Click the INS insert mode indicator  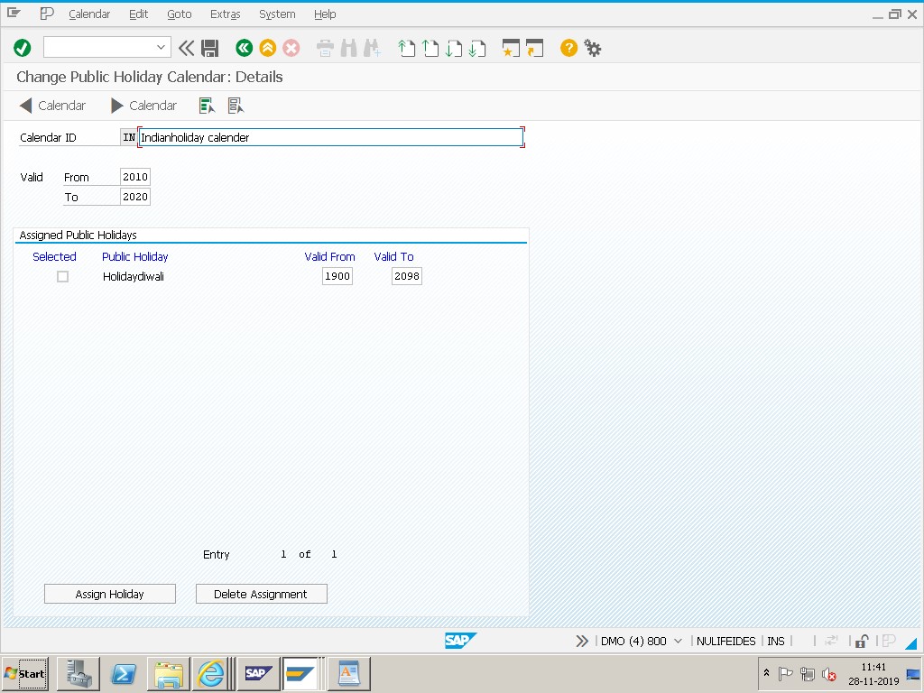pyautogui.click(x=775, y=642)
